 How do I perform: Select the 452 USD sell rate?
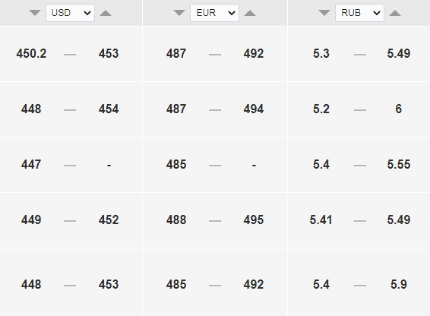coord(109,220)
